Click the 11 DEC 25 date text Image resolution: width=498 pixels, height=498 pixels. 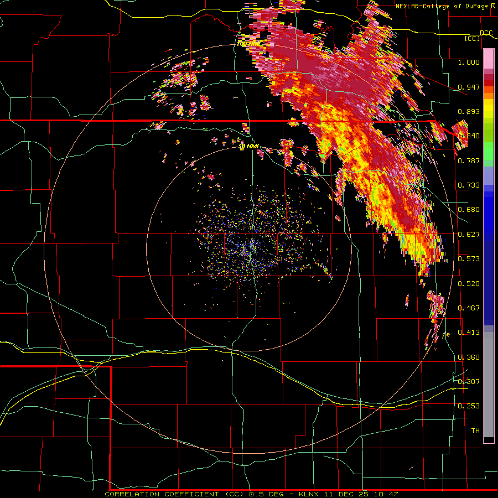click(x=346, y=494)
